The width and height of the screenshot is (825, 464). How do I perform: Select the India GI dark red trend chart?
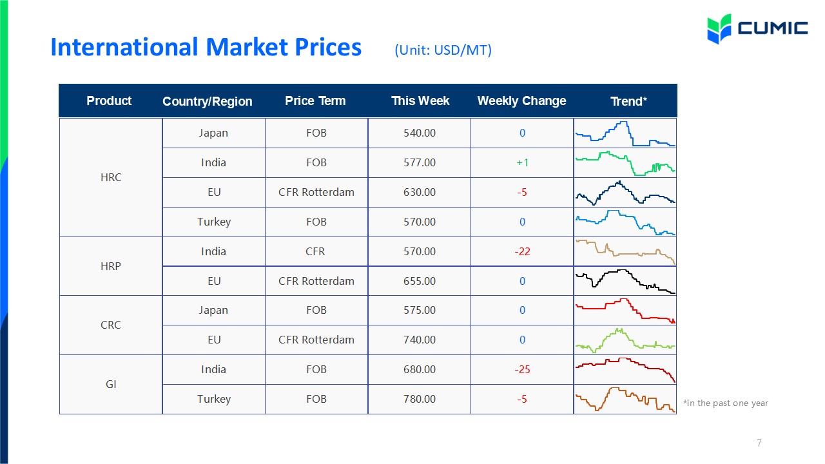pyautogui.click(x=625, y=370)
